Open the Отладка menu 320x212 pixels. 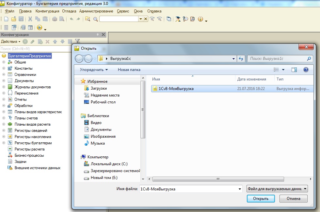pyautogui.click(x=69, y=11)
